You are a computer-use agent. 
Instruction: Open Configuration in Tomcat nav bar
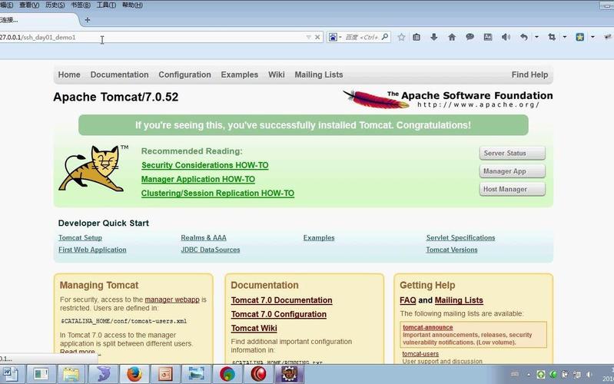click(184, 74)
